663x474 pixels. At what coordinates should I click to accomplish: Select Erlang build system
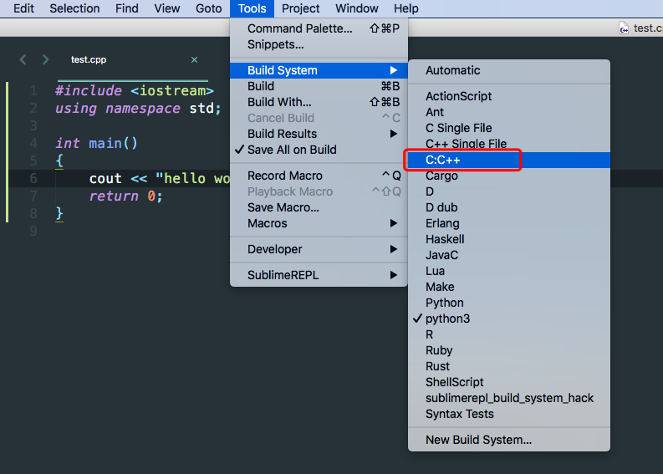[x=509, y=223]
